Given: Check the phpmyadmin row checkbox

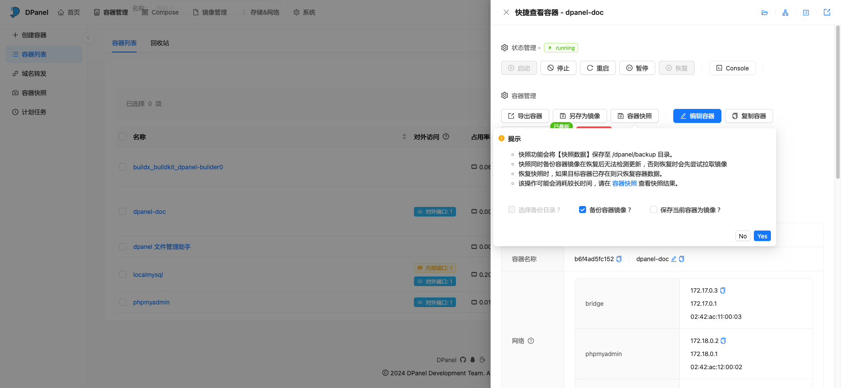Looking at the screenshot, I should pos(123,302).
